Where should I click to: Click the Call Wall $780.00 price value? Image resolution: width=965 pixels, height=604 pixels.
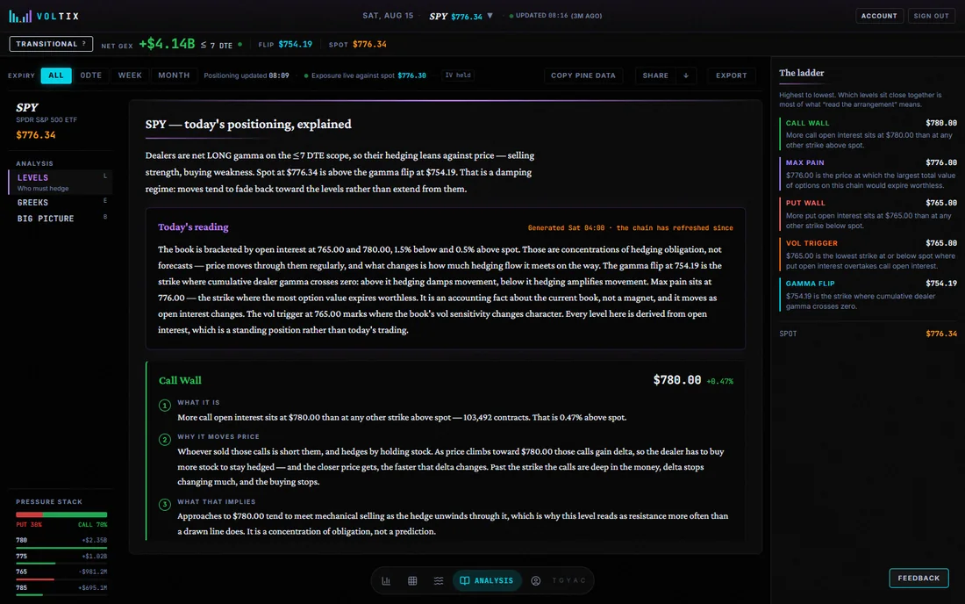click(x=677, y=380)
